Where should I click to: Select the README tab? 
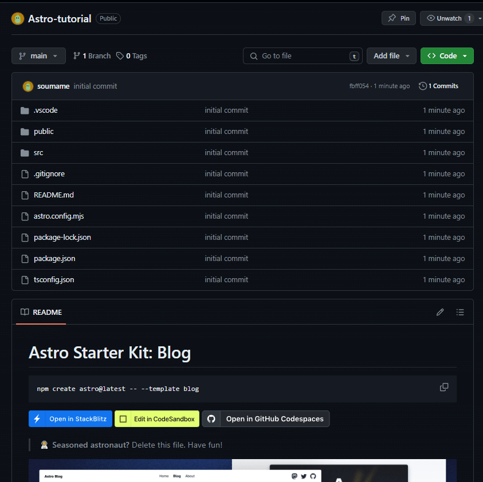click(x=41, y=313)
